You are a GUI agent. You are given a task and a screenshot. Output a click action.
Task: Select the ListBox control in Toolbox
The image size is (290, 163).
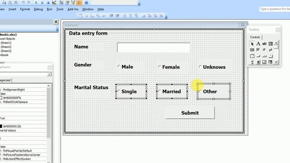coord(252,50)
